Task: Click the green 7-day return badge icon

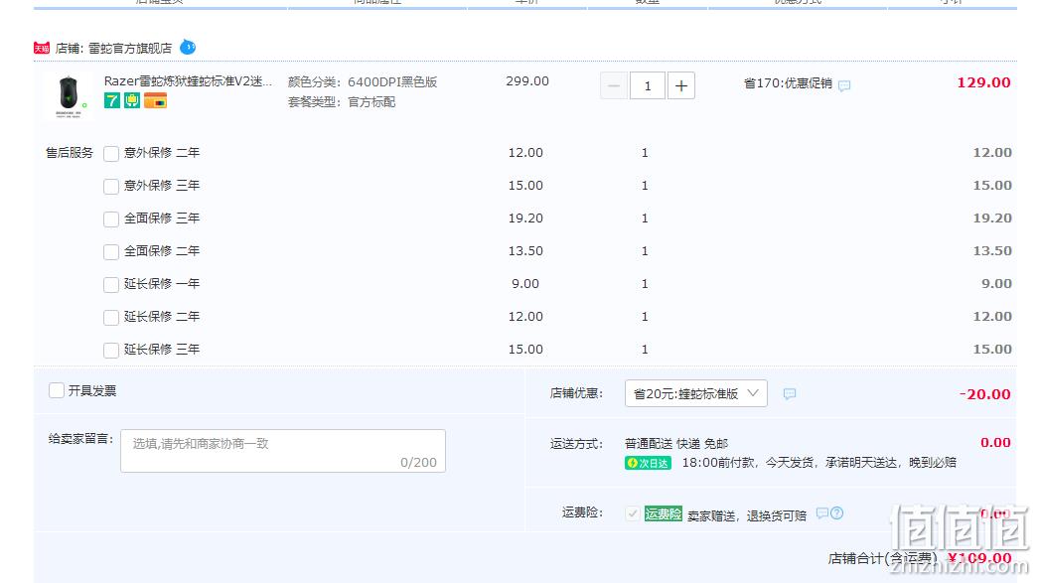Action: pyautogui.click(x=112, y=100)
